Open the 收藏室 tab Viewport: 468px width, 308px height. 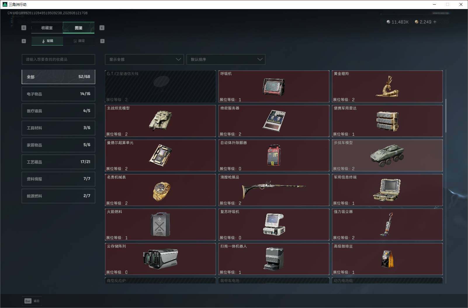47,28
